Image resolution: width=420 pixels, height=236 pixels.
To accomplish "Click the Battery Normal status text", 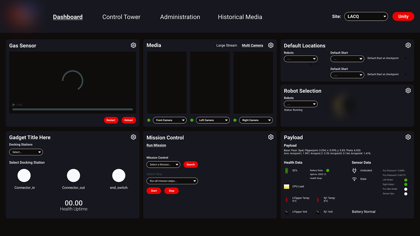I will pyautogui.click(x=363, y=212).
